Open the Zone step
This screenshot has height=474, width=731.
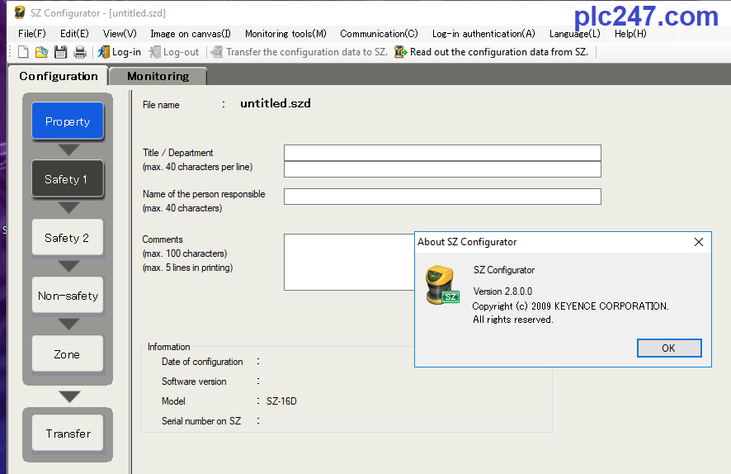[68, 354]
